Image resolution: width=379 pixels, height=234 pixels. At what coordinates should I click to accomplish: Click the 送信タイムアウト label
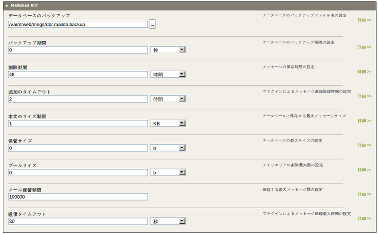27,214
